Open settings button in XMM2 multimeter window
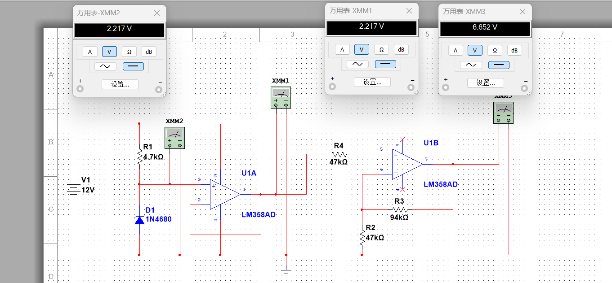Image resolution: width=612 pixels, height=283 pixels. point(120,84)
